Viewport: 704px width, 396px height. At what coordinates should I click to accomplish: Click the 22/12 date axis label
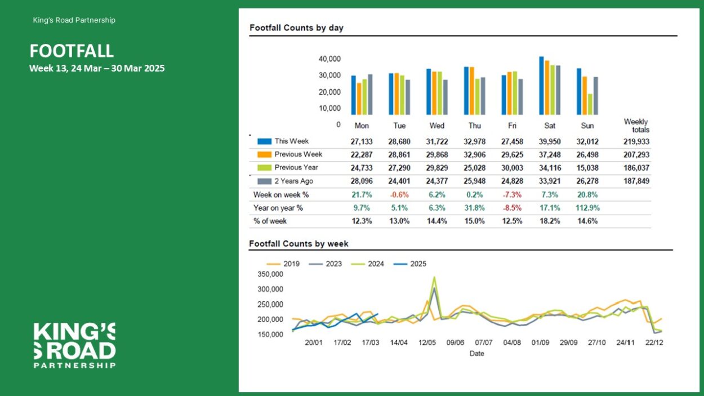point(654,342)
